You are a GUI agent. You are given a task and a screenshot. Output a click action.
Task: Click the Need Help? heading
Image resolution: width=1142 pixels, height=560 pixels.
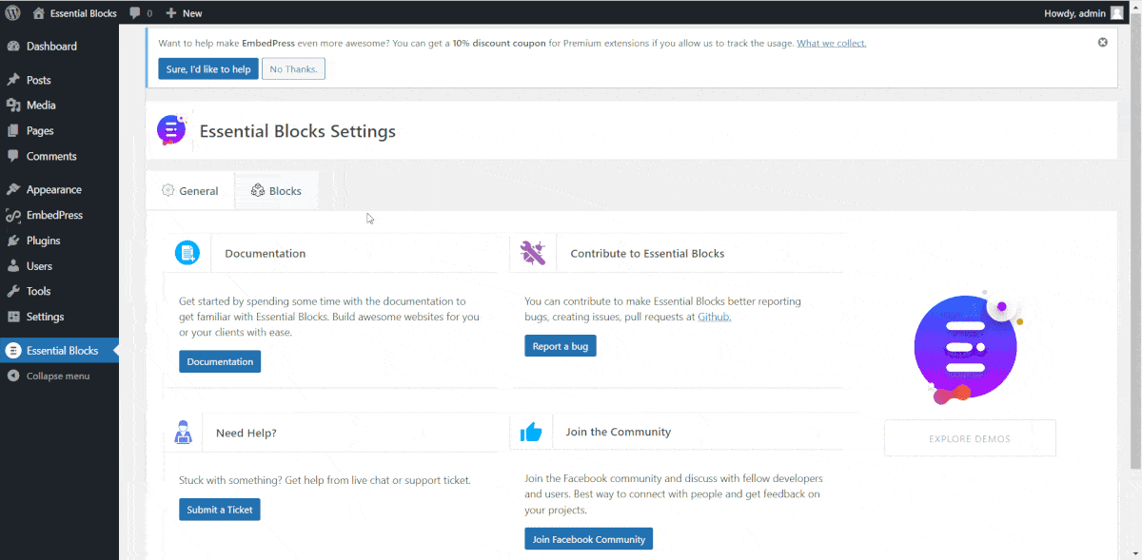(x=246, y=433)
